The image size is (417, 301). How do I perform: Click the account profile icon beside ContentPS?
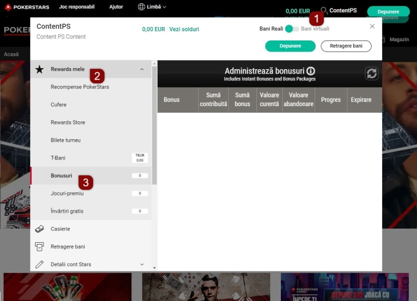coord(324,10)
